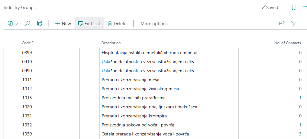Open contacts count 3 for code 1039
Image resolution: width=307 pixels, height=139 pixels.
pyautogui.click(x=300, y=134)
